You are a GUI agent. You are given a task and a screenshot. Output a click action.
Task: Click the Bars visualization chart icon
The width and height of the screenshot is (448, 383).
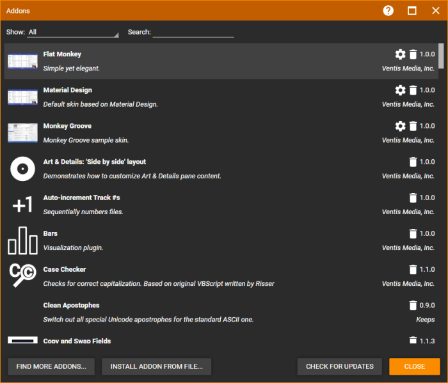click(22, 240)
